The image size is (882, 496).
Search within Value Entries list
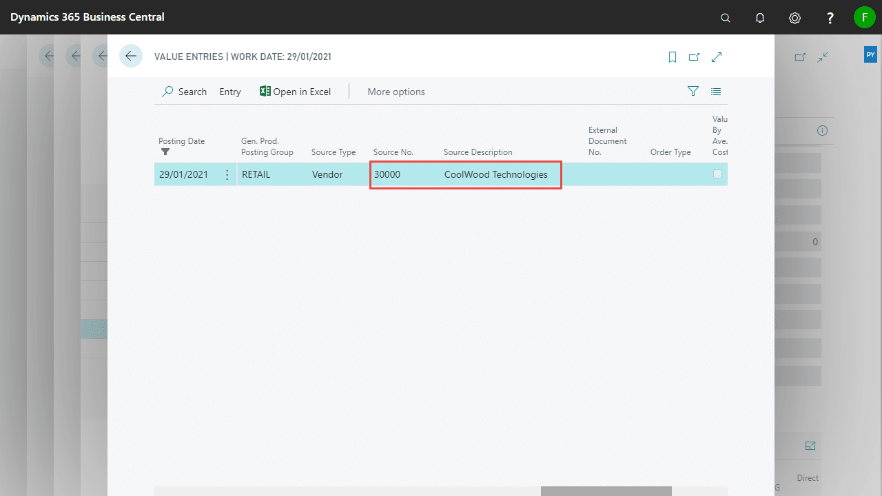click(x=184, y=92)
